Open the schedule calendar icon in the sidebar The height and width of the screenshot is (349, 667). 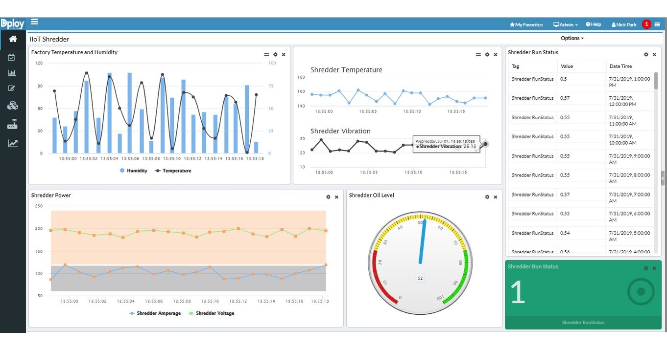coord(12,57)
